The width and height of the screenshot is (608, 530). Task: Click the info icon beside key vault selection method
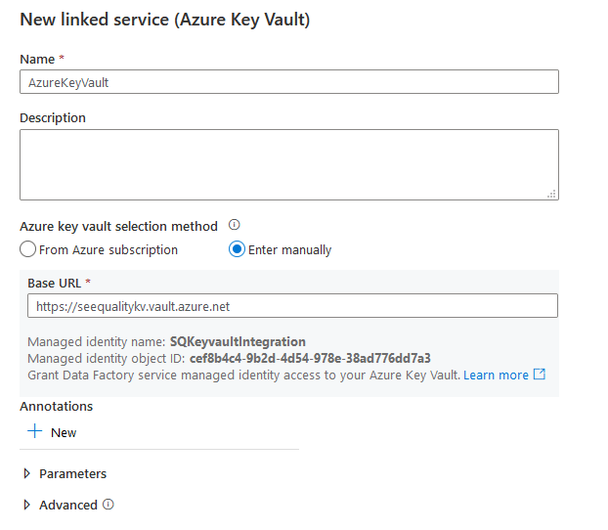pyautogui.click(x=235, y=225)
